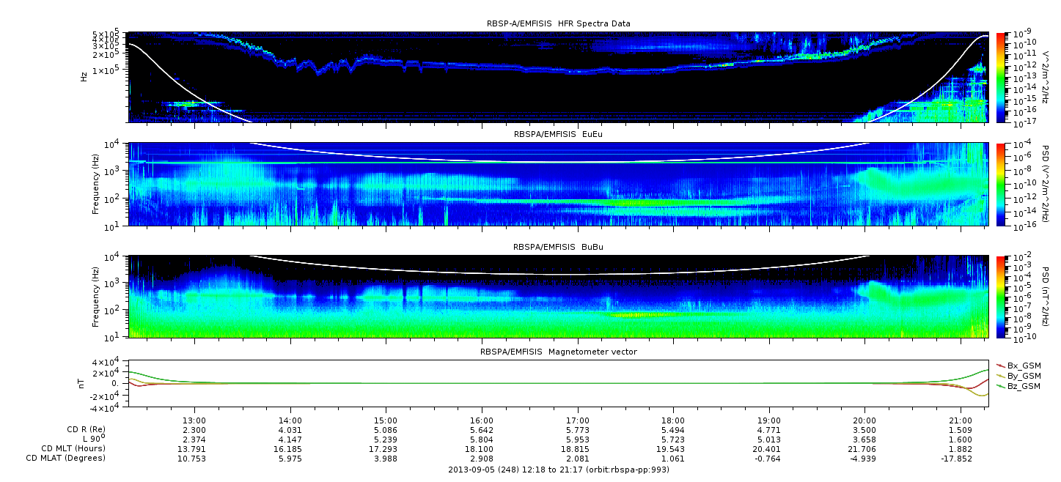The height and width of the screenshot is (482, 1061).
Task: Click the 'Hz' axis label of HFR panel
Action: click(84, 76)
